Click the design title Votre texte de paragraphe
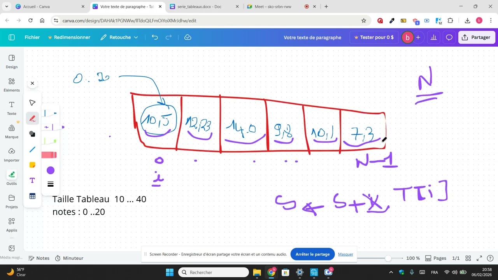498x280 pixels. click(x=312, y=37)
